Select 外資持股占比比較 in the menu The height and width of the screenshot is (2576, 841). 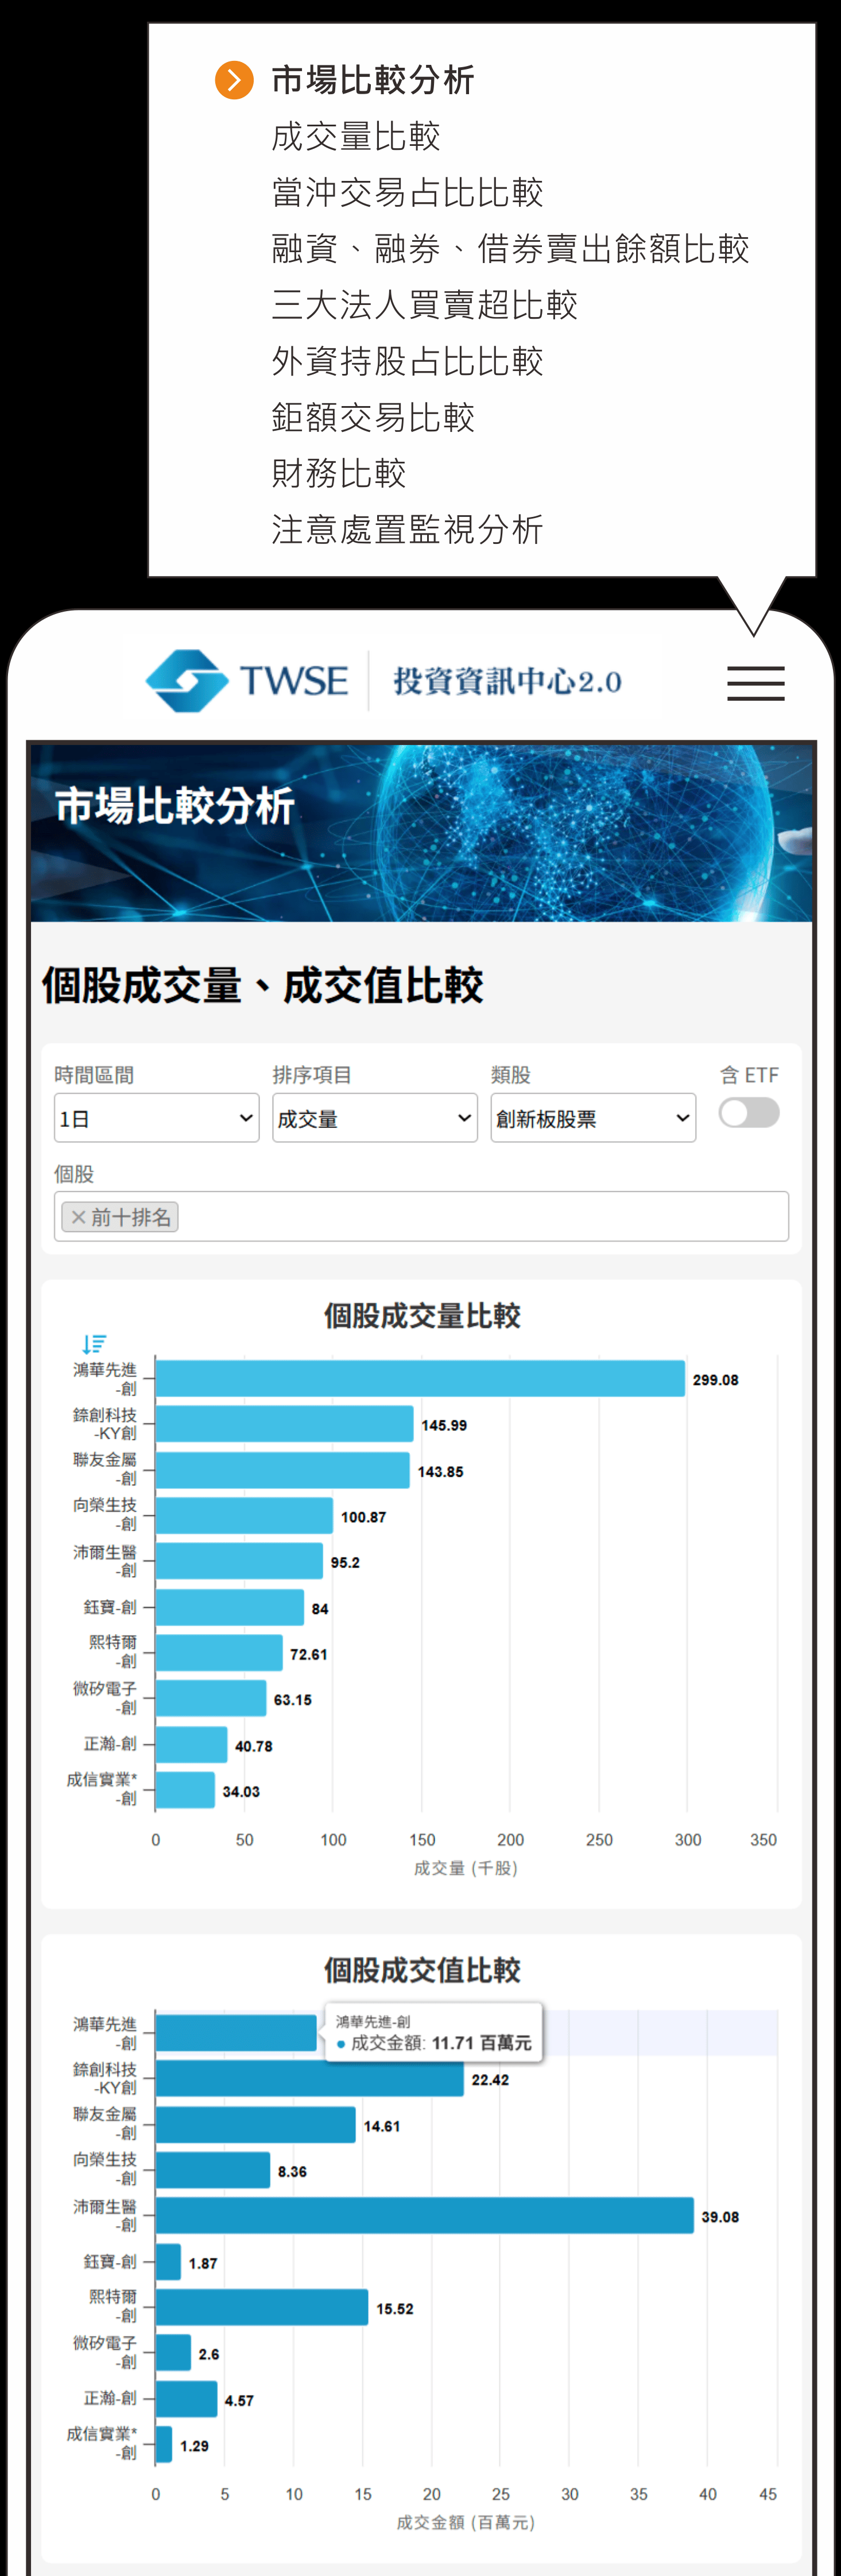point(407,361)
